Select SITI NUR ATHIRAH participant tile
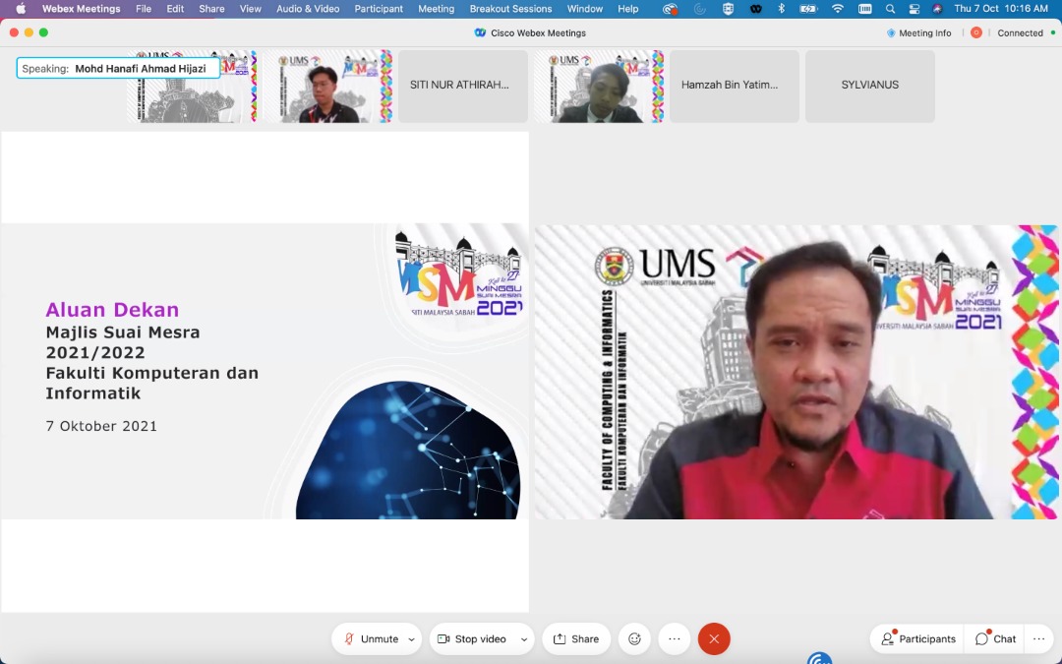This screenshot has height=664, width=1062. point(459,86)
